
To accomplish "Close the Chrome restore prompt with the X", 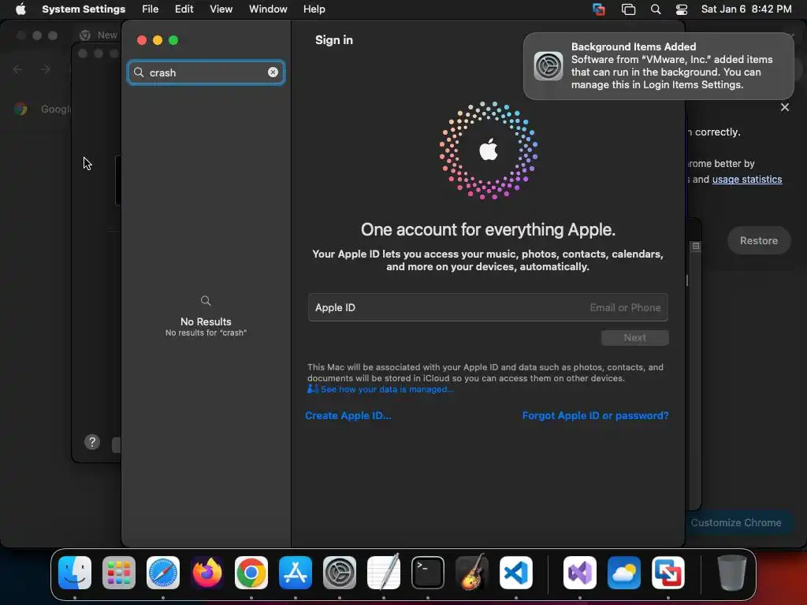I will coord(784,107).
